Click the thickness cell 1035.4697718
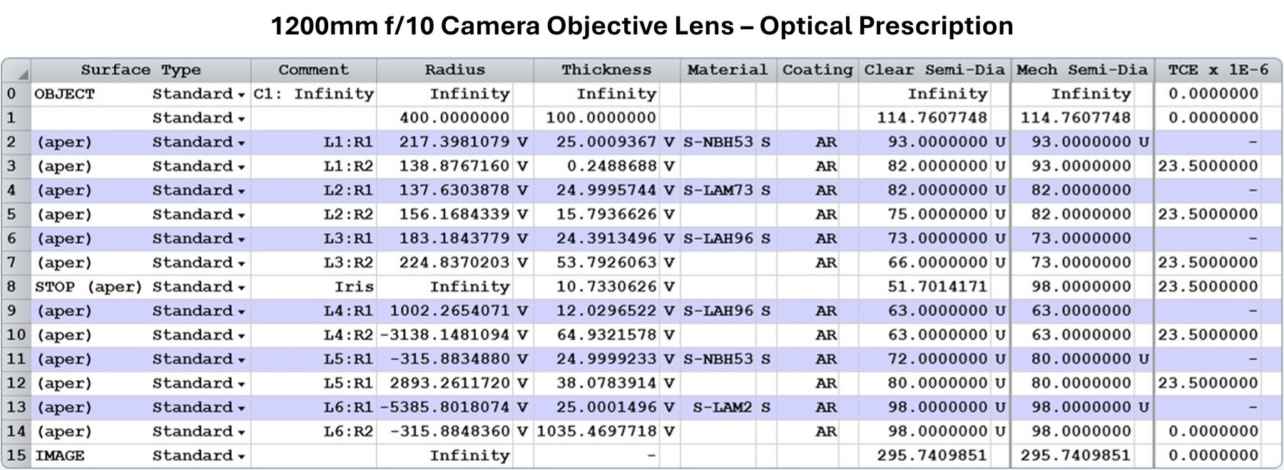 596,431
